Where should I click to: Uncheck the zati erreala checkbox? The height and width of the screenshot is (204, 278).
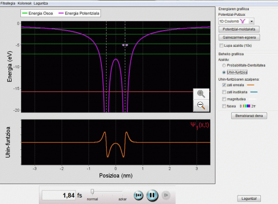coord(224,85)
